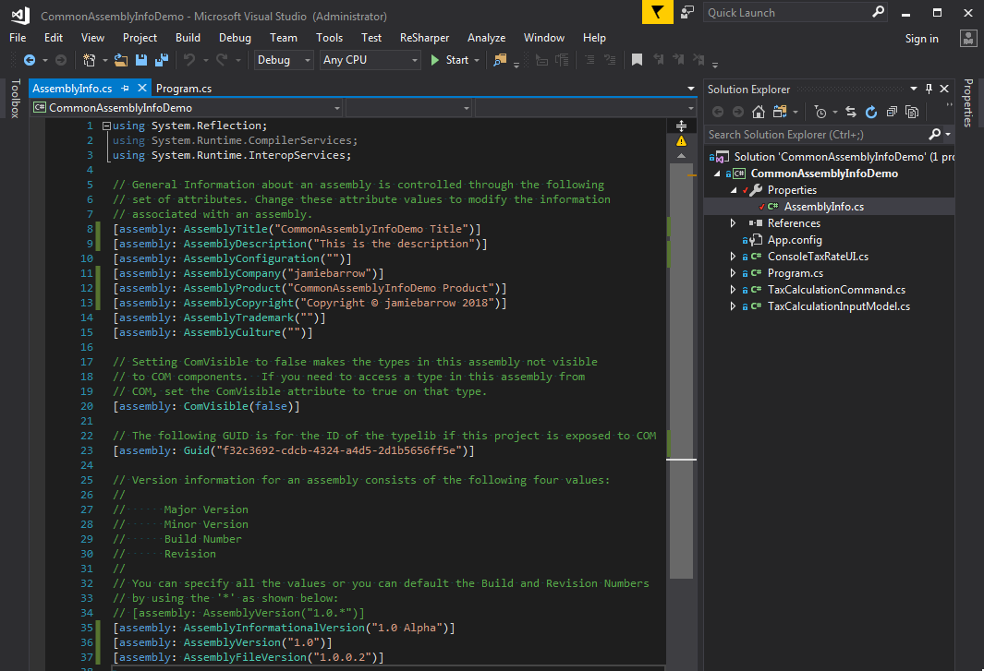This screenshot has height=671, width=984.
Task: Click the editor vertical scrollbar thumb
Action: coord(681,371)
